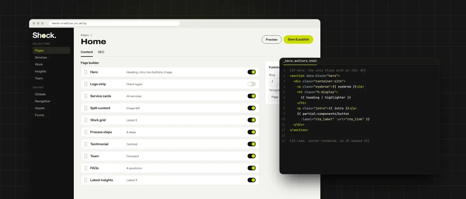Click 'Compact' in the Team block row

coord(132,156)
